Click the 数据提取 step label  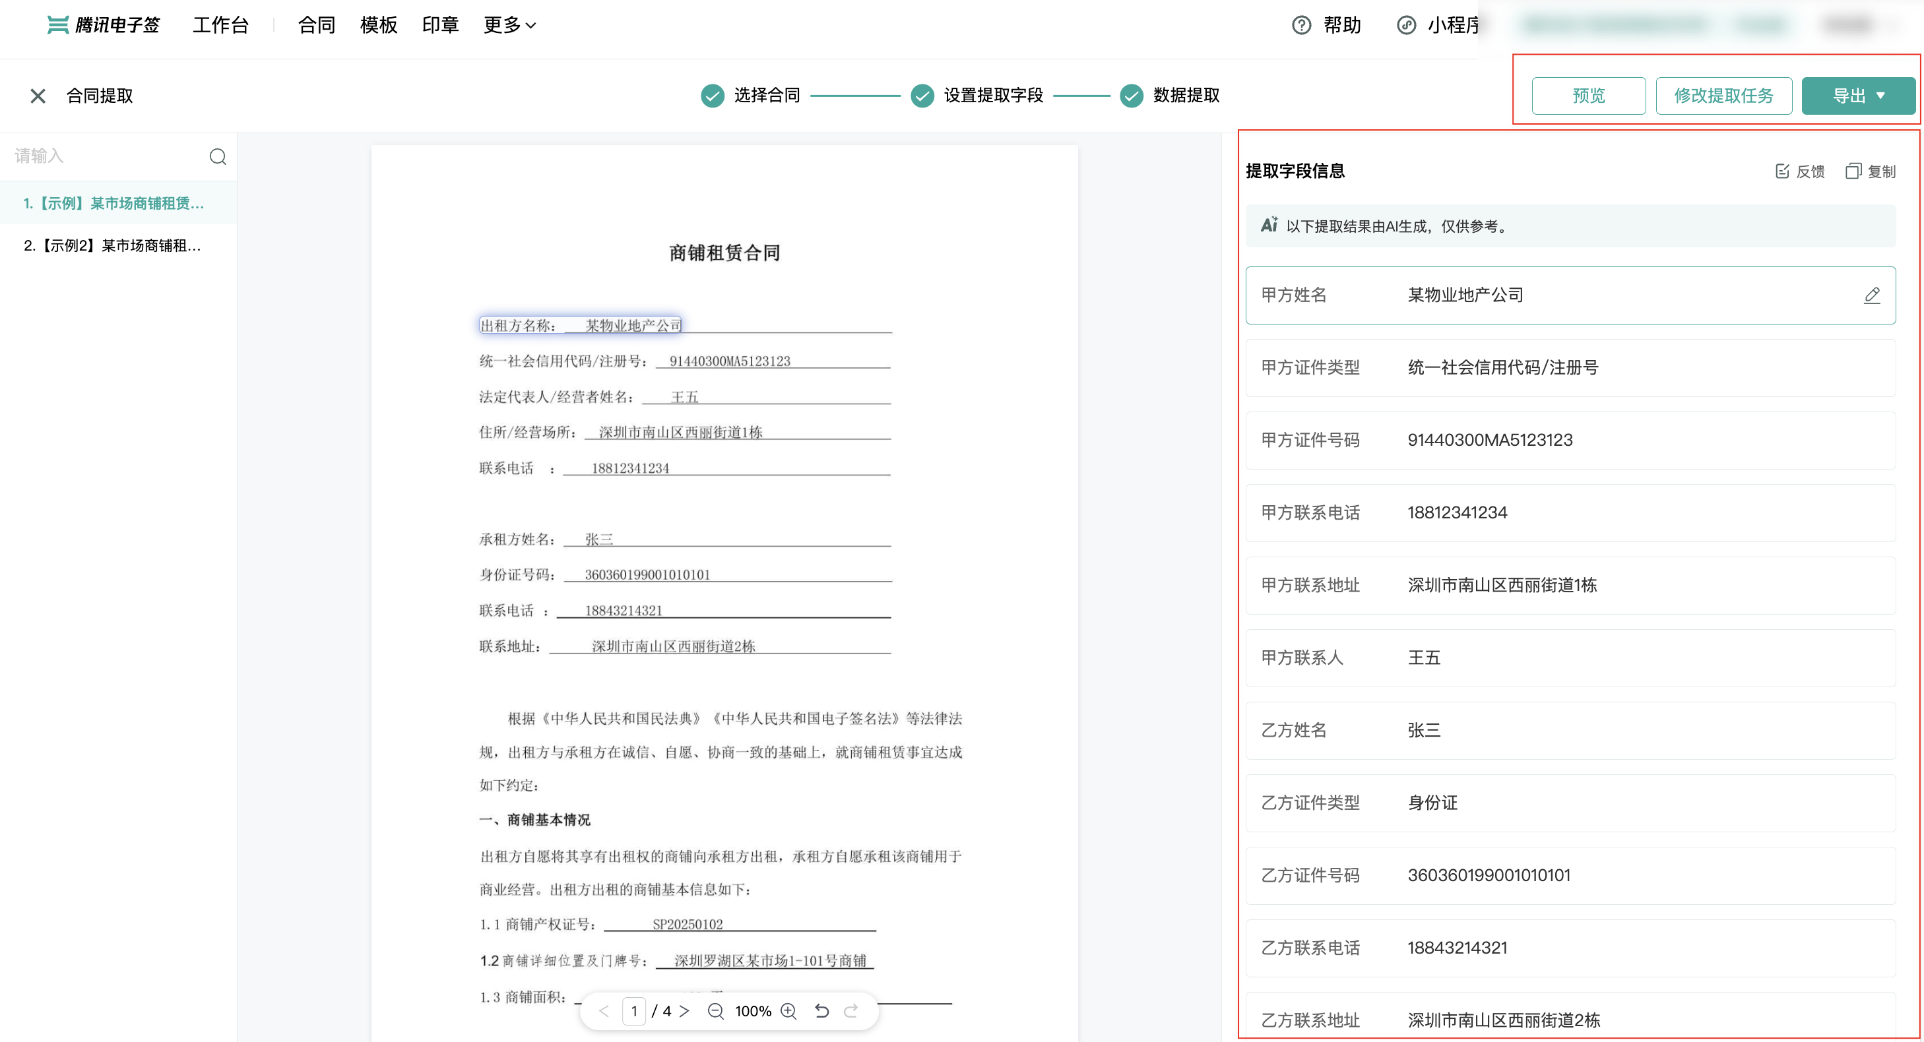(1186, 96)
